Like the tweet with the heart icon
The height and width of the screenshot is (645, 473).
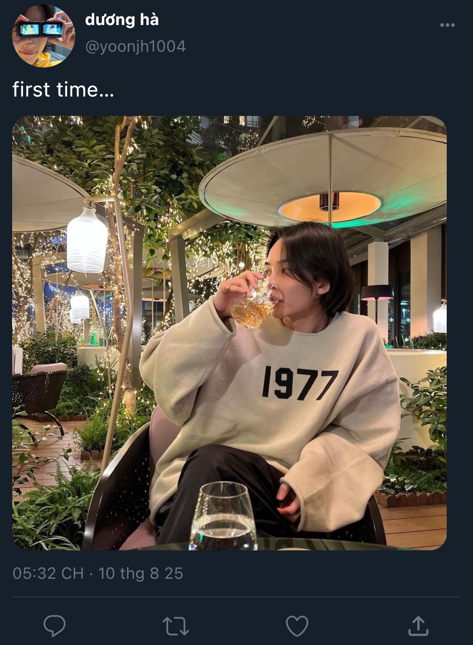click(x=297, y=626)
